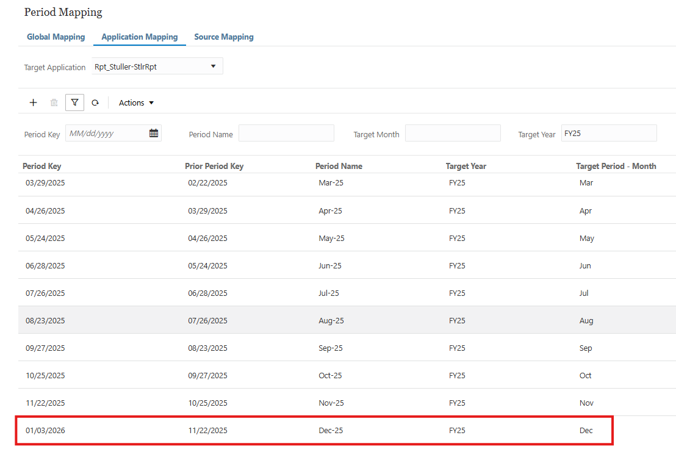Click the Period Name filter field
The image size is (676, 449).
coord(286,133)
